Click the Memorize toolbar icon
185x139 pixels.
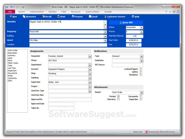(x=24, y=16)
